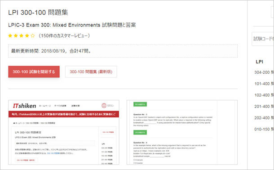Viewport: 274px width, 170px height.
Task: Focus the 試験コード search input field
Action: [263, 39]
